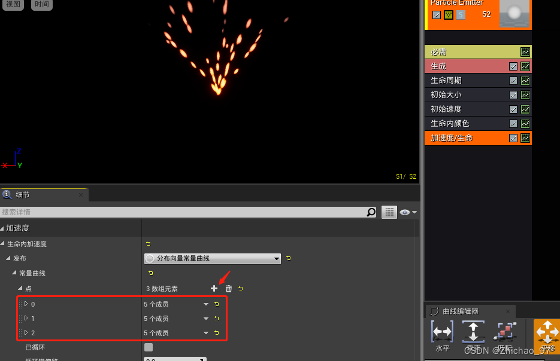Collapse the 加速度 category
This screenshot has height=361, width=560.
(2, 228)
